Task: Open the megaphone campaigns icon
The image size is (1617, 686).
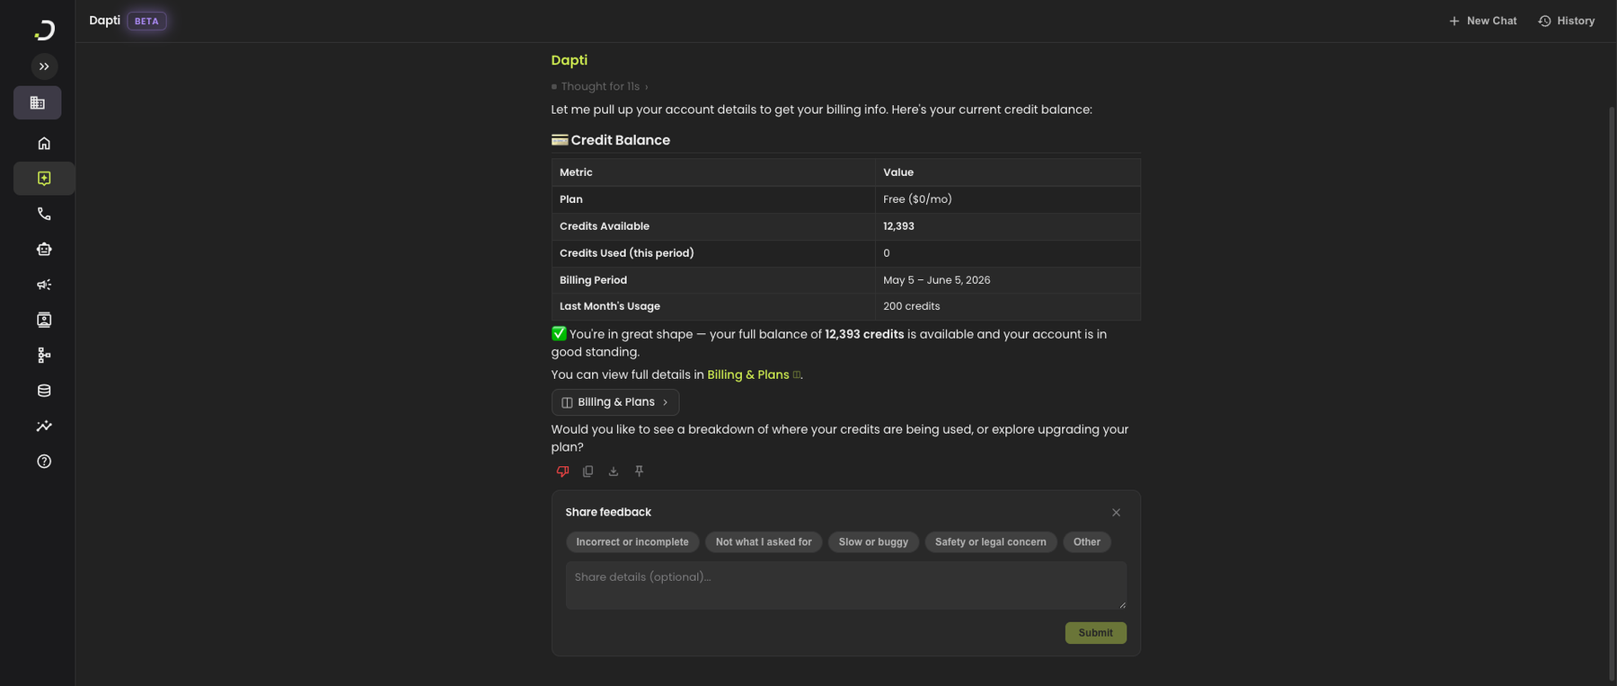Action: tap(44, 285)
